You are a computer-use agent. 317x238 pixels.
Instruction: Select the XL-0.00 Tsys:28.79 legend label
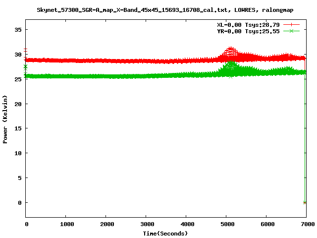pos(248,25)
